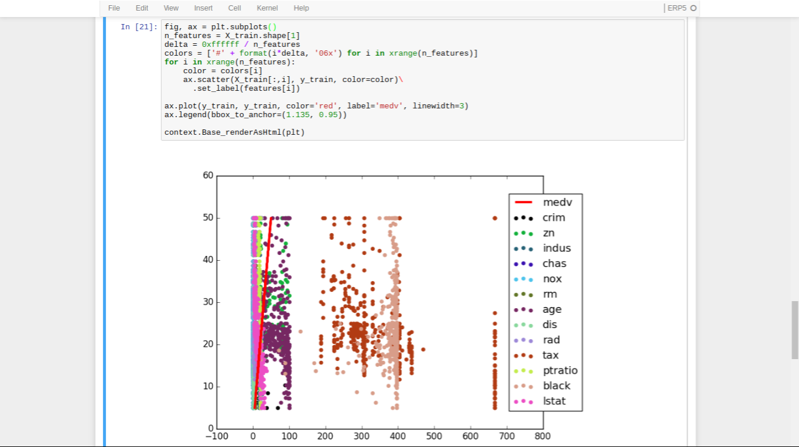799x447 pixels.
Task: Open the Kernel menu
Action: [x=267, y=8]
